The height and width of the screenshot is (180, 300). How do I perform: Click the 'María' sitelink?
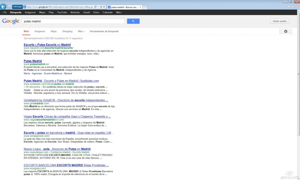coord(27,73)
